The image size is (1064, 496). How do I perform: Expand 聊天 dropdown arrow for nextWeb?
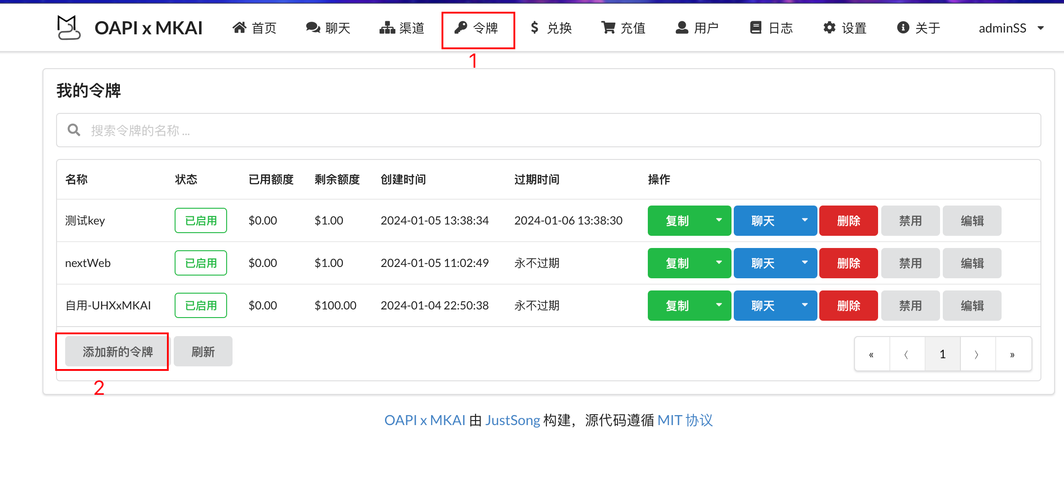tap(805, 263)
